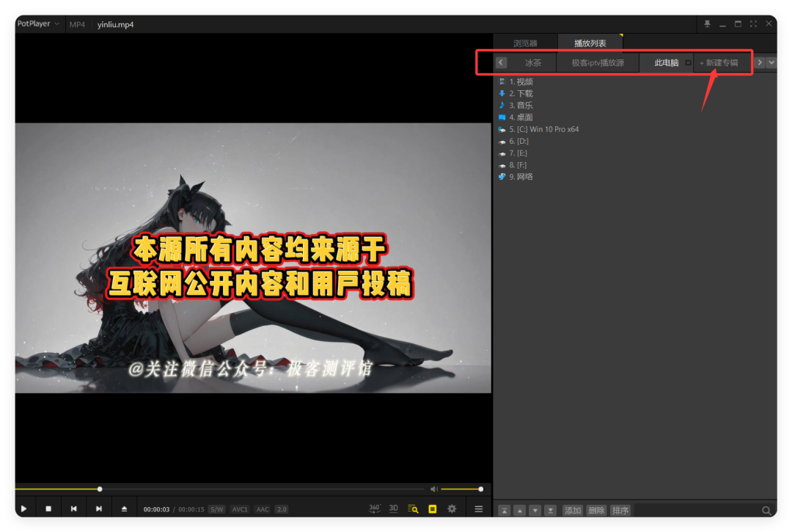This screenshot has width=792, height=532.
Task: Click the S/W decoder indicator
Action: (216, 509)
